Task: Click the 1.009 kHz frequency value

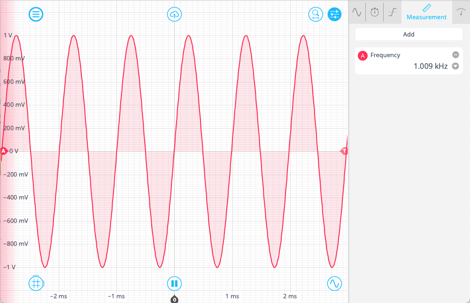Action: (430, 67)
